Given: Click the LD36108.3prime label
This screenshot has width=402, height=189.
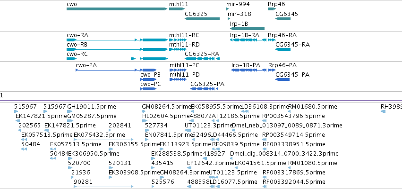Looking at the screenshot, I should point(265,107).
